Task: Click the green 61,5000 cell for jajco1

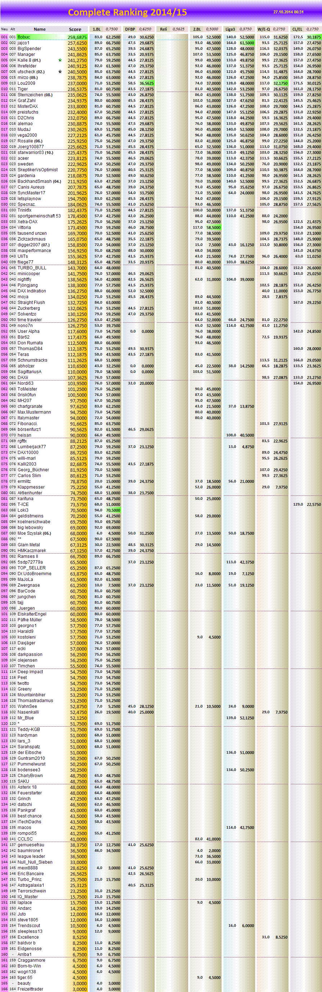Action: [x=247, y=43]
